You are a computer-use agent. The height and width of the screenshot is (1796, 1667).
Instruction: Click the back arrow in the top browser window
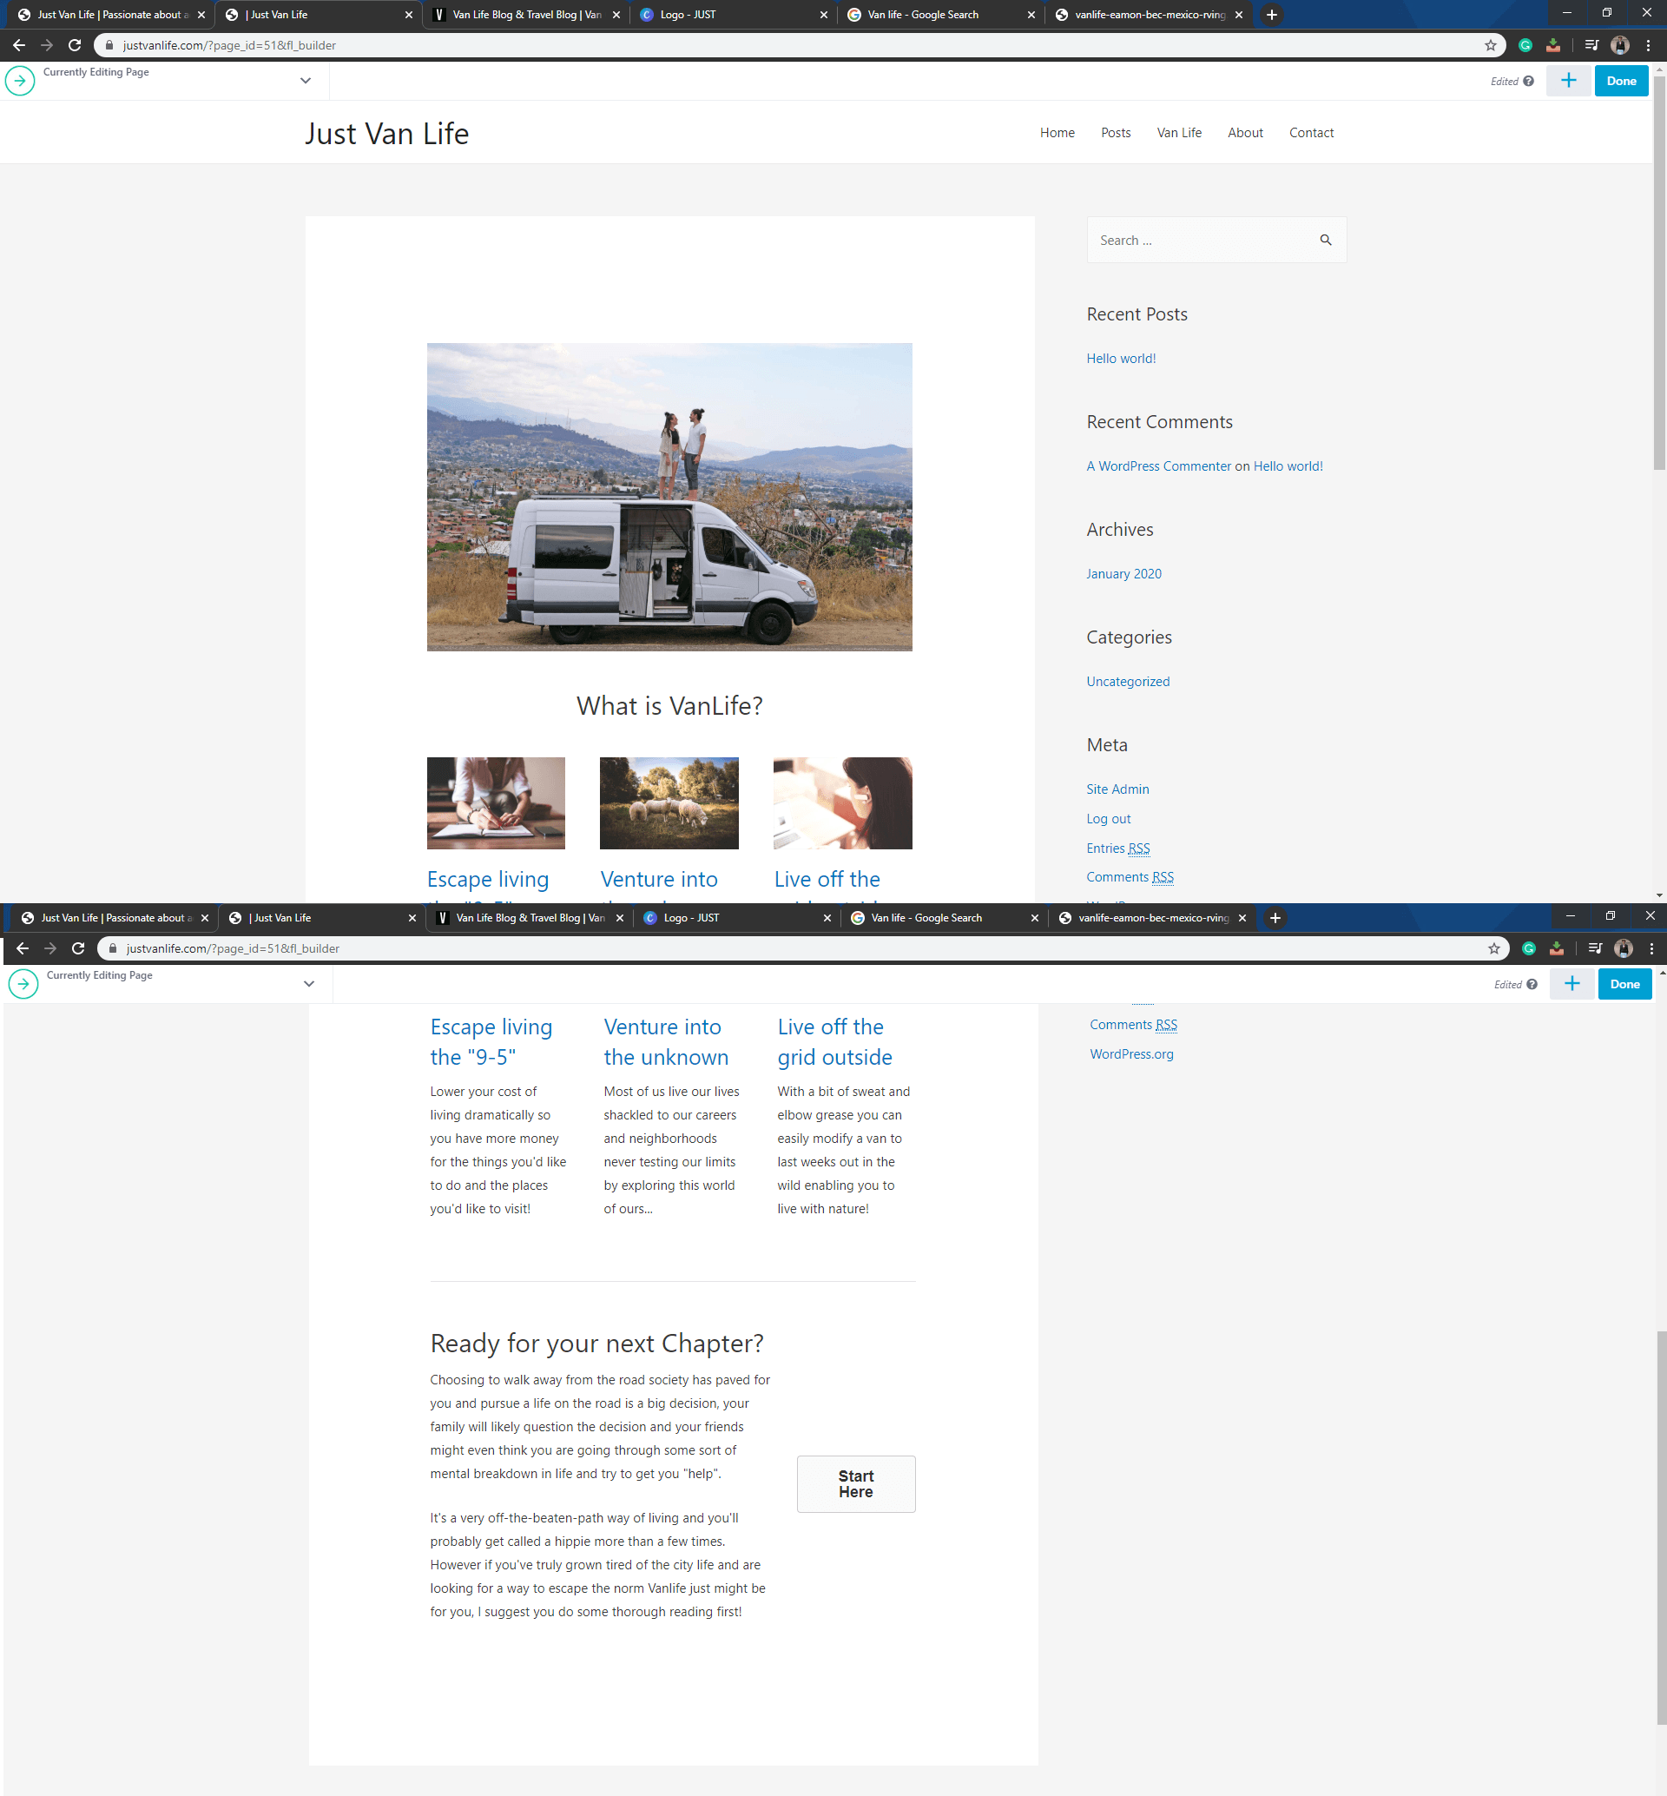(19, 45)
